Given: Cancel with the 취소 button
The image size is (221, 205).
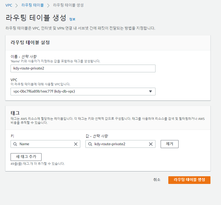Looking at the screenshot, I should coord(157,180).
